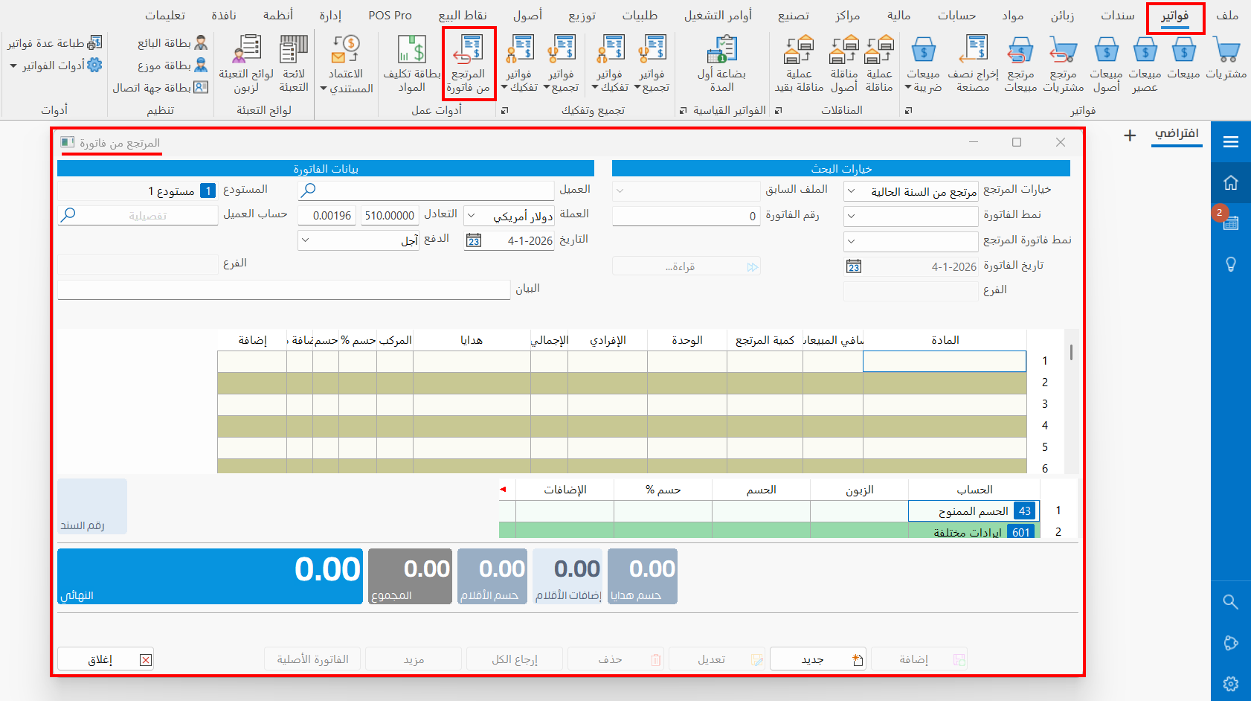Select the مرتجع مشتريات (purchase returns) icon

click(x=1063, y=63)
